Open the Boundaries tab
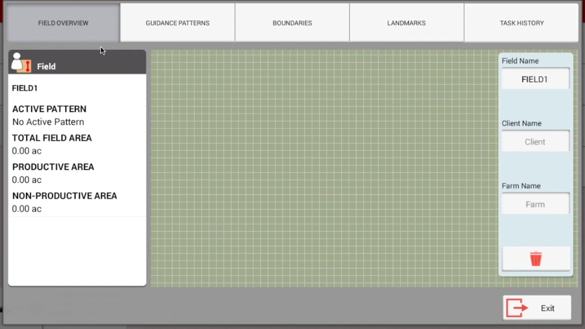Viewport: 585px width, 329px height. point(292,23)
